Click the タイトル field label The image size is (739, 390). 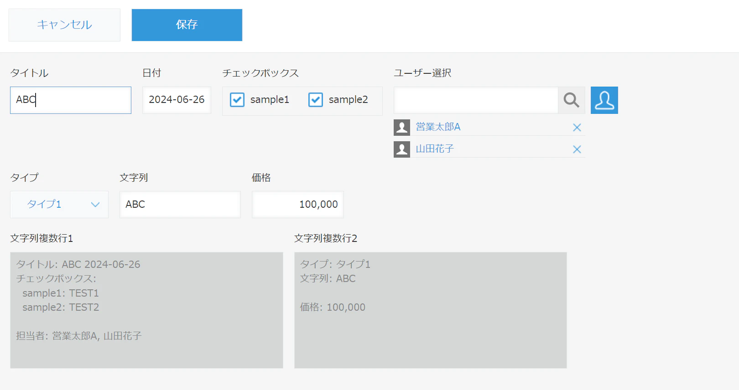tap(29, 73)
